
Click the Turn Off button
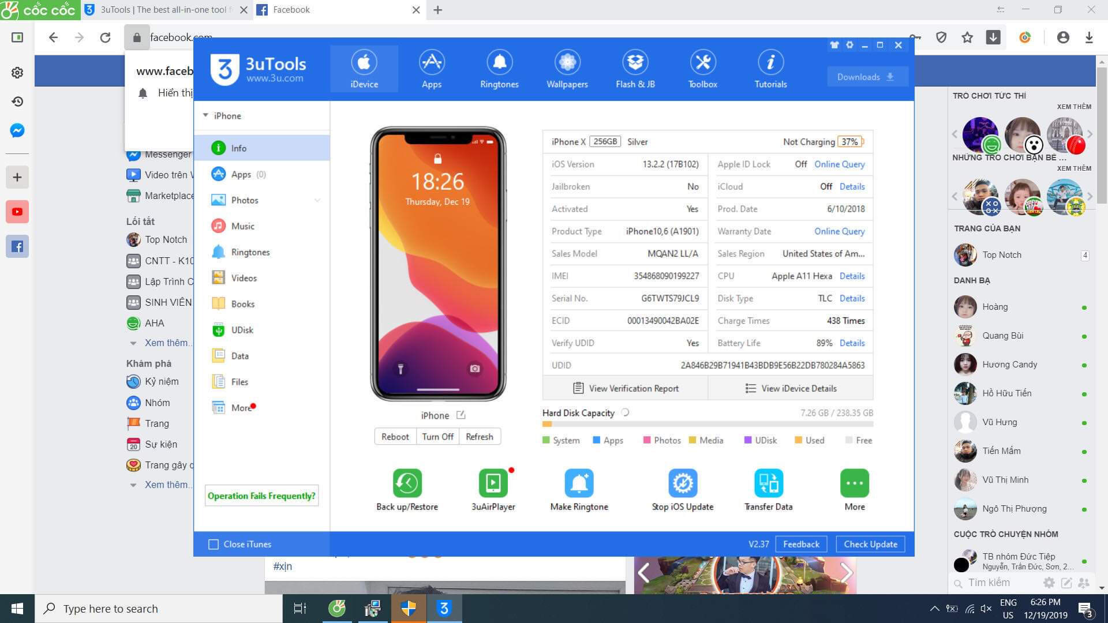(x=437, y=437)
